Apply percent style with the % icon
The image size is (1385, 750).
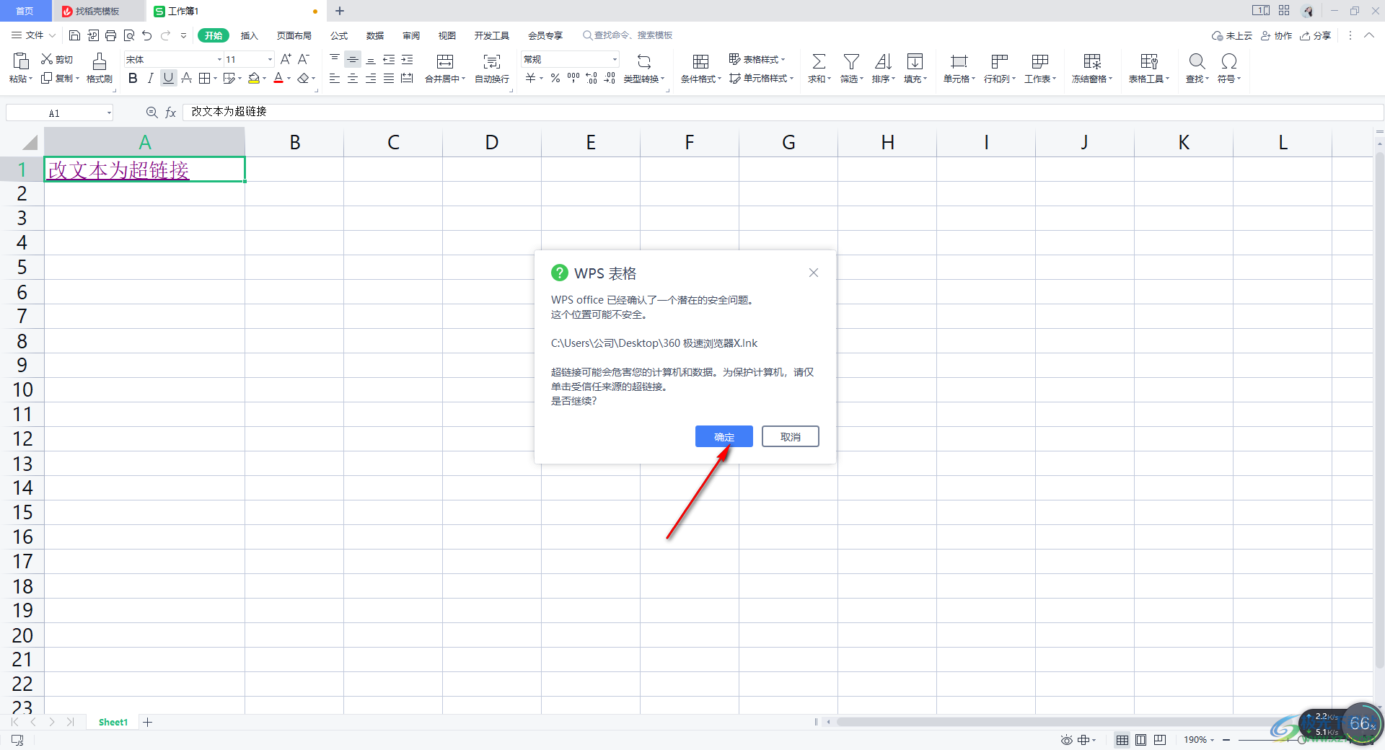[x=555, y=78]
